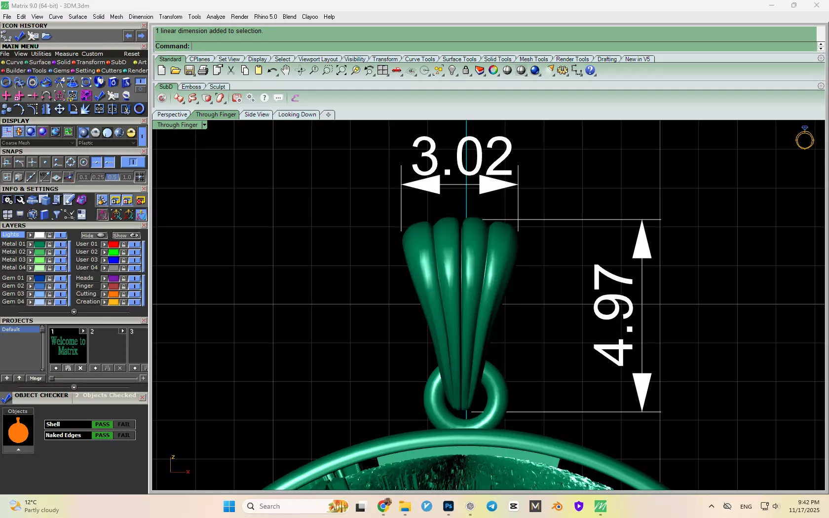Print using the printer icon
The image size is (829, 518).
coord(203,71)
